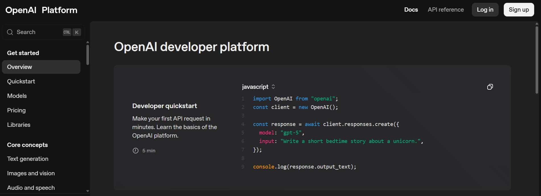Select Overview in the sidebar
The height and width of the screenshot is (196, 541).
pos(41,67)
